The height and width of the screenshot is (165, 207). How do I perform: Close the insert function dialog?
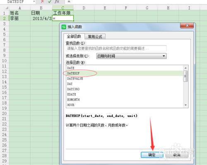187,26
